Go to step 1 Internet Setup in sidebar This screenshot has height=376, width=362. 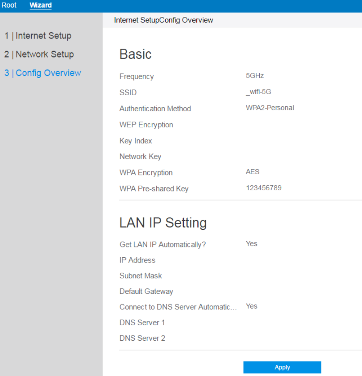click(x=38, y=36)
